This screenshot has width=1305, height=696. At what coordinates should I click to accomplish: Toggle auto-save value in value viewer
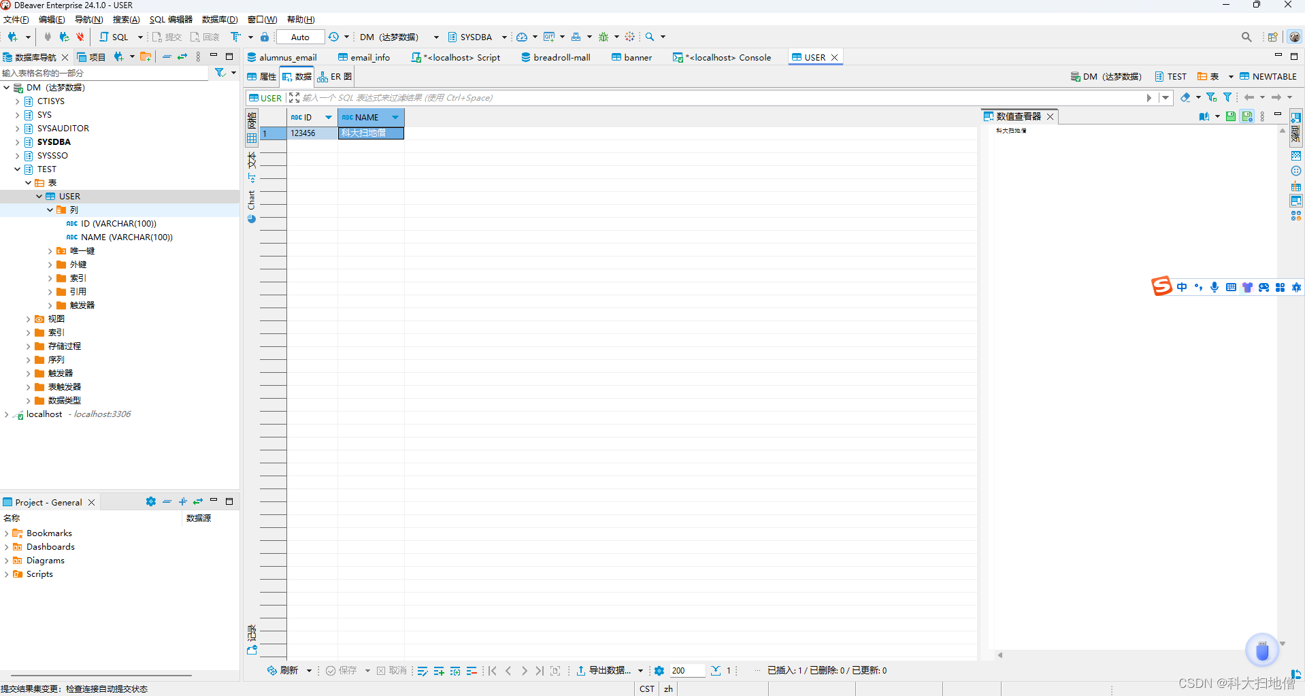[x=1246, y=116]
